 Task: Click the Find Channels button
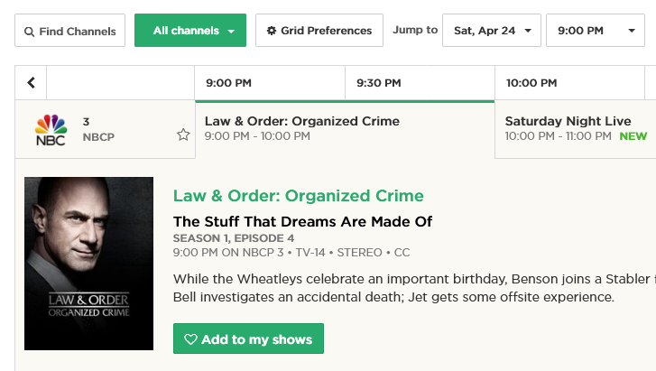tap(69, 32)
